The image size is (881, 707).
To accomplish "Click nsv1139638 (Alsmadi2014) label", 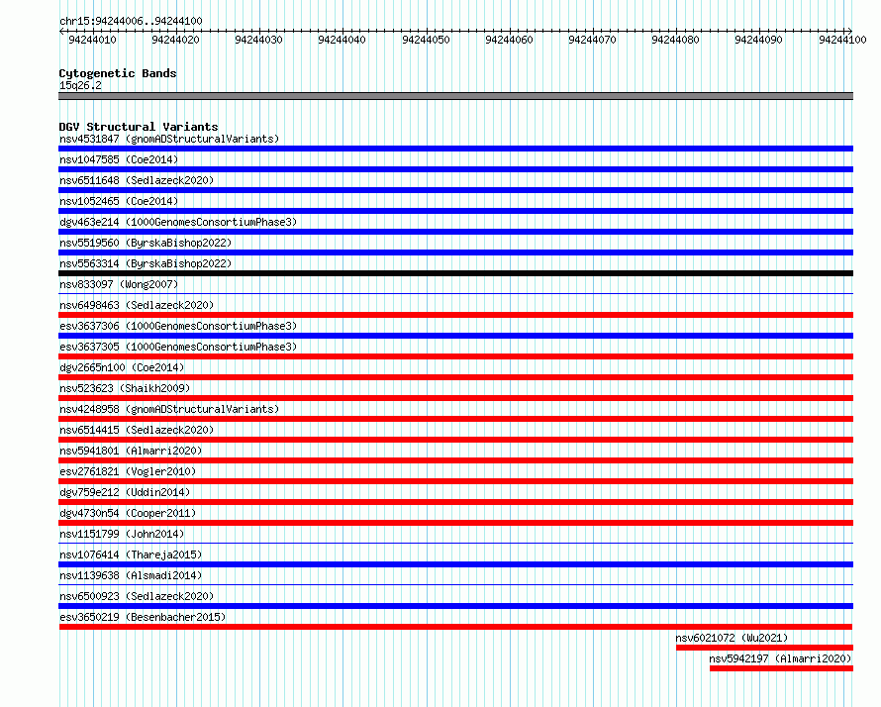I will 131,575.
